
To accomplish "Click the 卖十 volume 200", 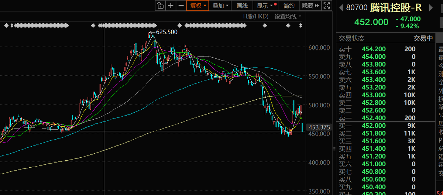I will [410, 49].
